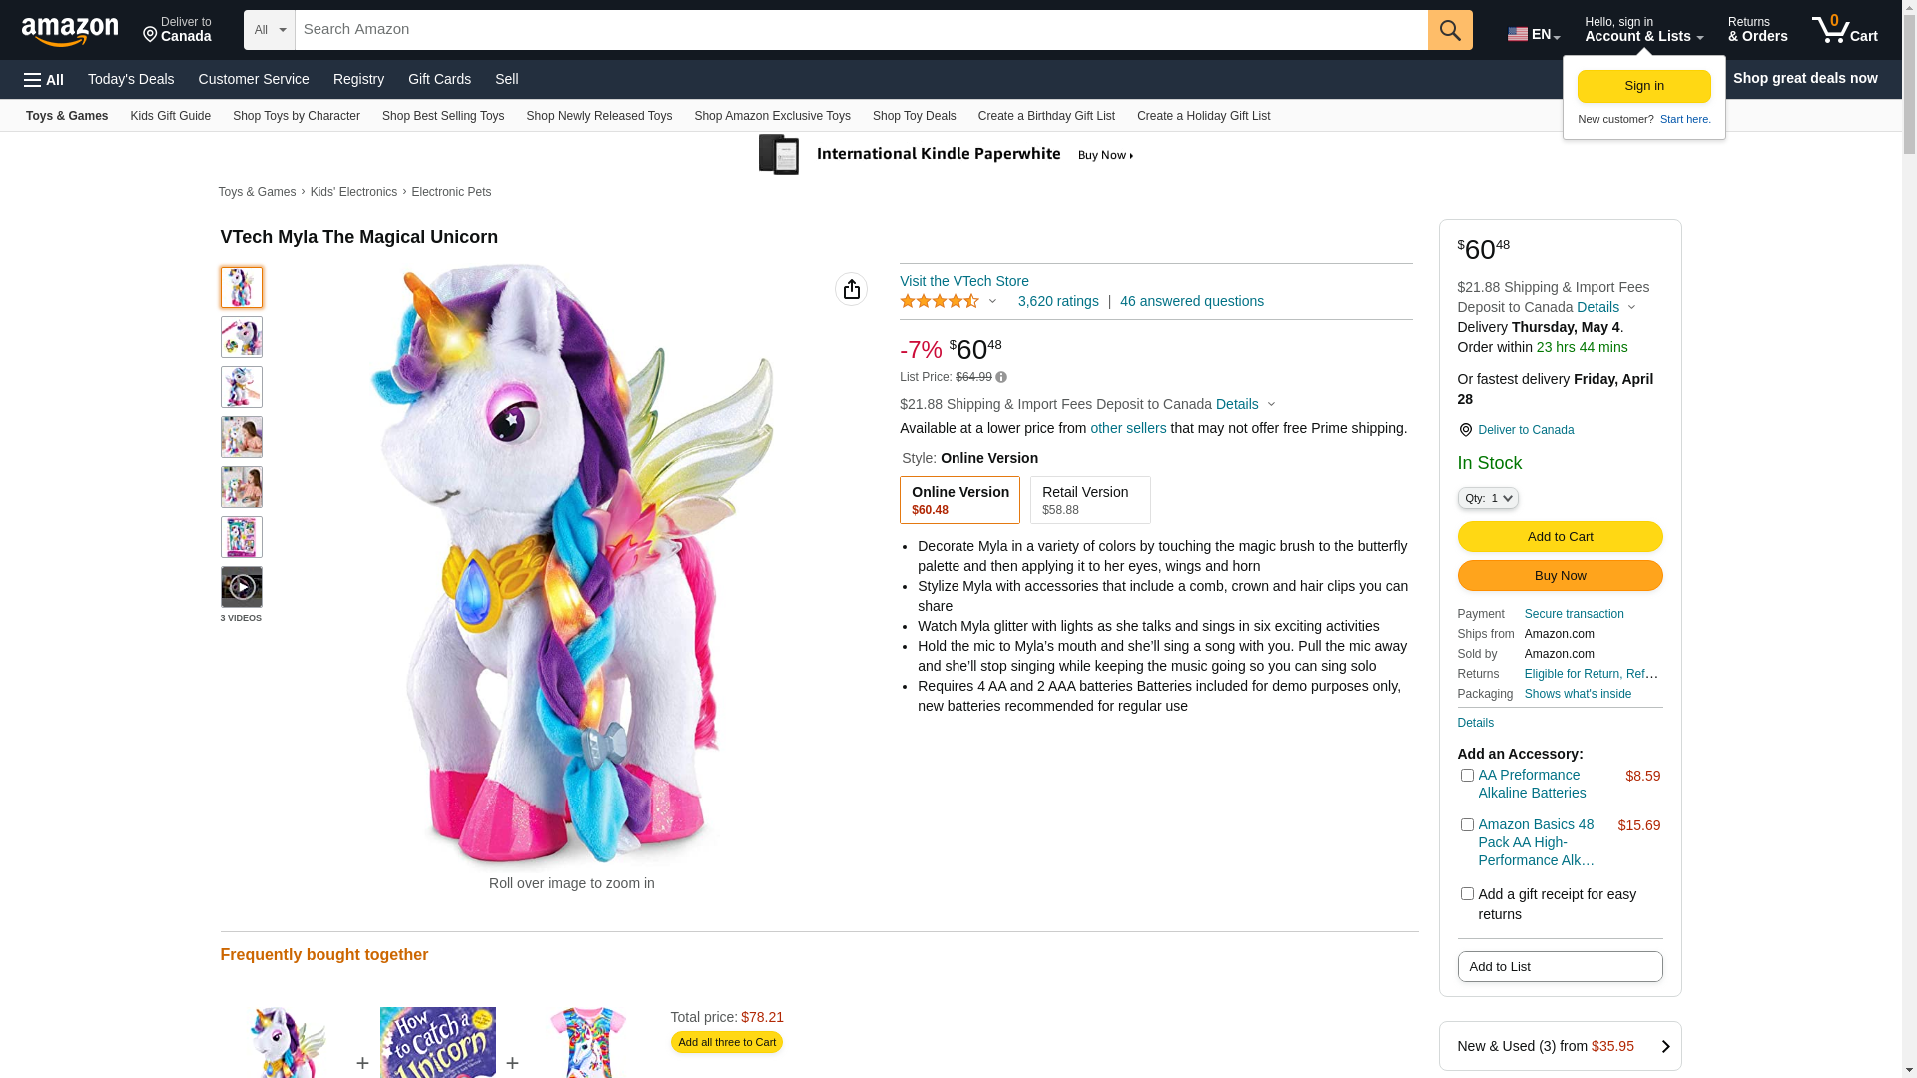1917x1078 pixels.
Task: Check the Amazon Basics 48 Pack checkbox
Action: pos(1467,824)
